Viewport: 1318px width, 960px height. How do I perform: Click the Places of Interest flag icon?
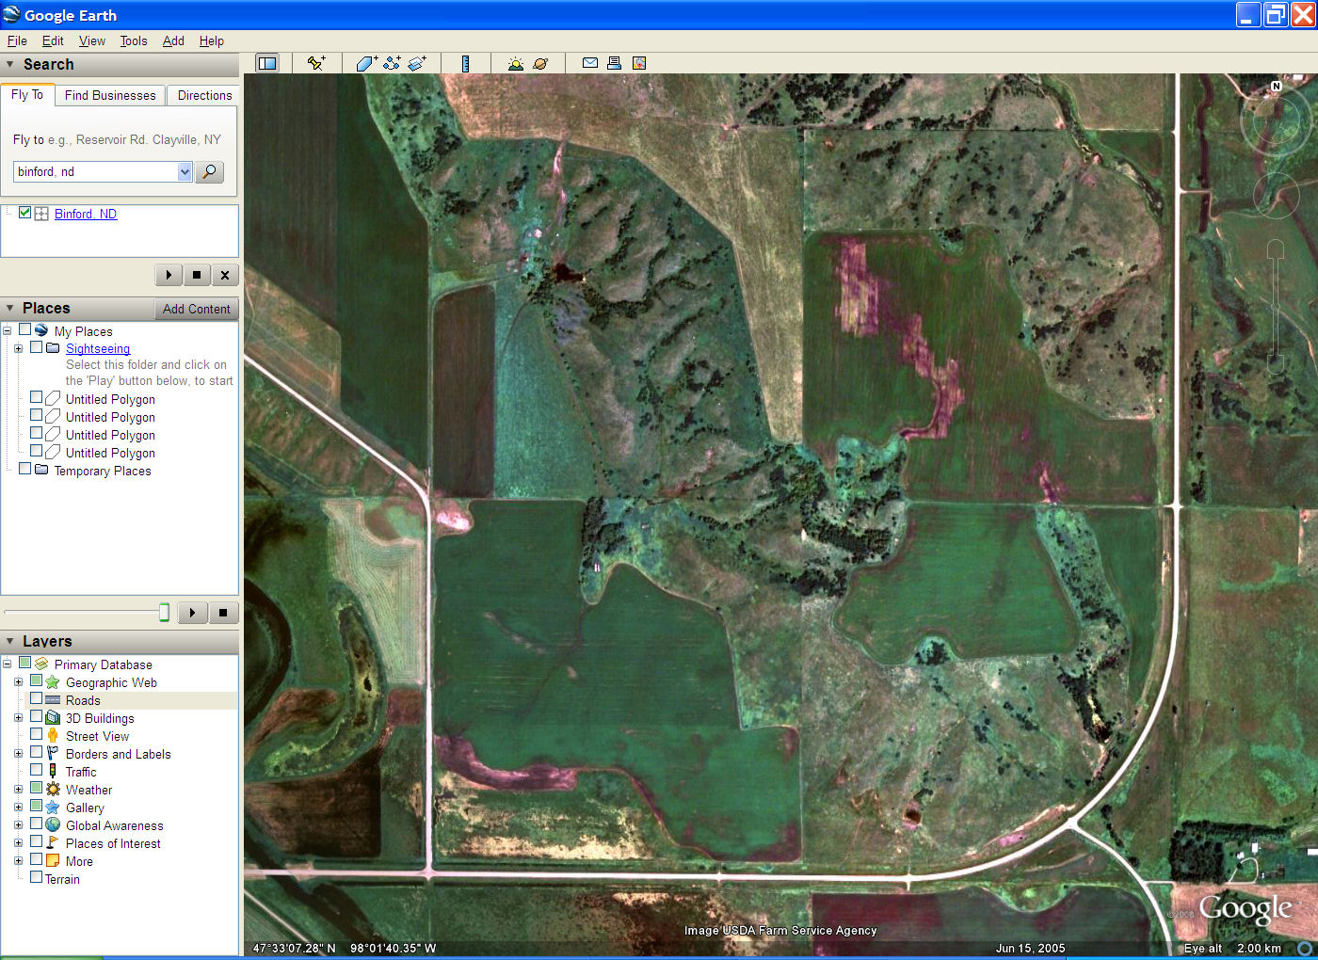click(x=53, y=843)
